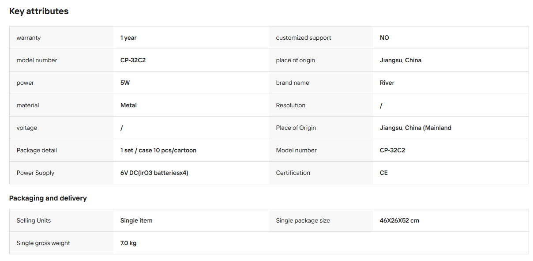Click the Power Supply 6V DC value

[x=154, y=173]
